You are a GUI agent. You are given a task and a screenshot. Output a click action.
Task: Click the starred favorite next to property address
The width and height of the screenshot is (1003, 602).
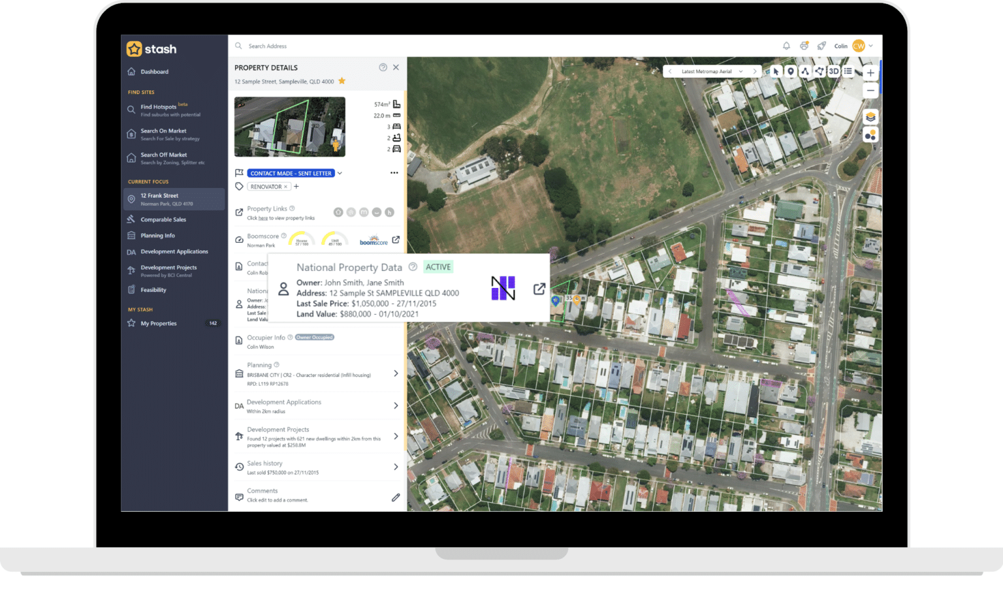point(342,81)
